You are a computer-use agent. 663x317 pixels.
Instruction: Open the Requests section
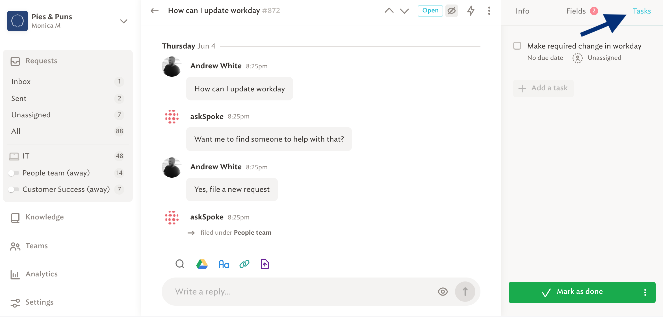[41, 61]
